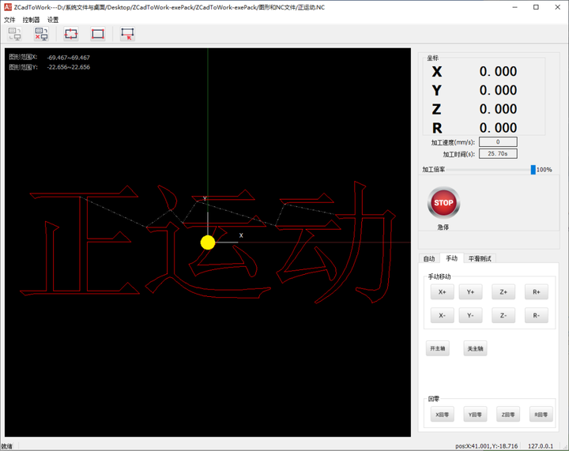Click the R+ jog button

coord(537,291)
